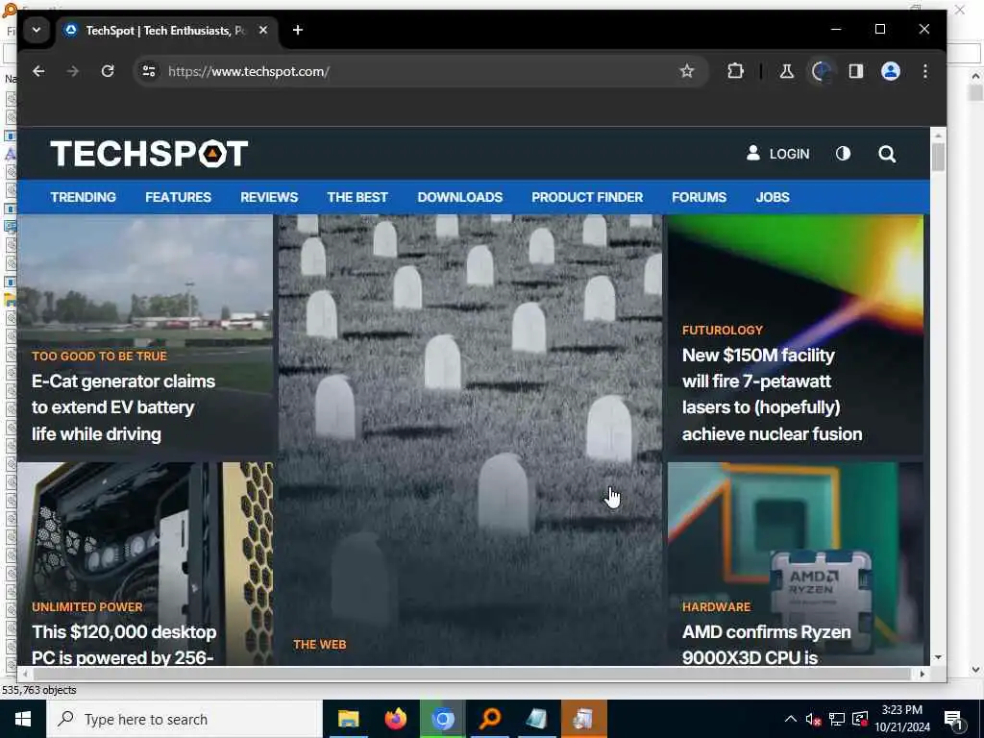Click the horizontal scrollbar right arrow
This screenshot has width=984, height=738.
point(922,674)
